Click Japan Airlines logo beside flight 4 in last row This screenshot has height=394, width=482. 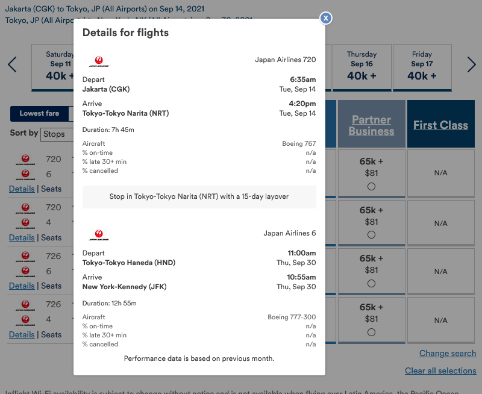(x=25, y=320)
